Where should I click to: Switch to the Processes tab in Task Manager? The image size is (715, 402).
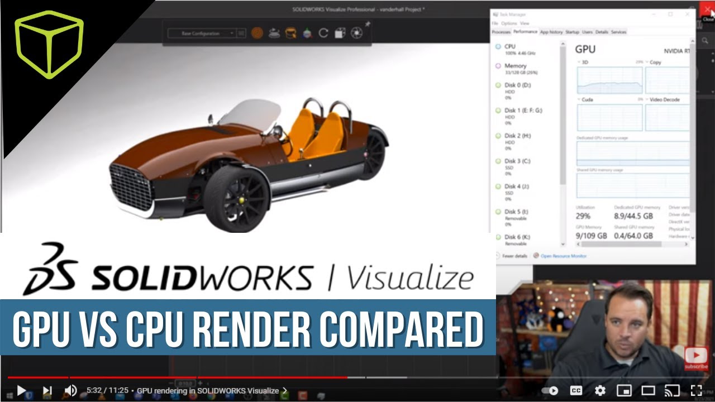pyautogui.click(x=500, y=32)
